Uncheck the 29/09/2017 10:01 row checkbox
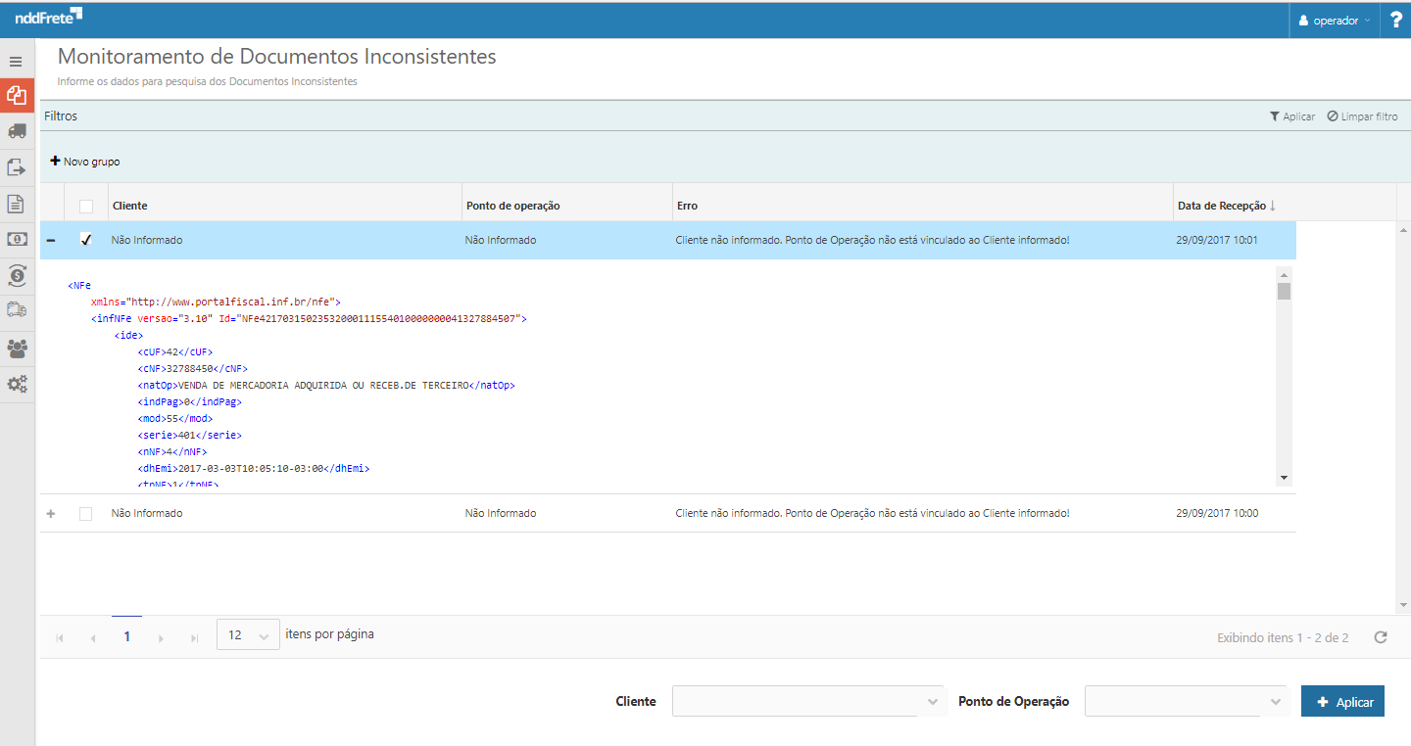Screen dimensions: 1411x746 [x=86, y=239]
